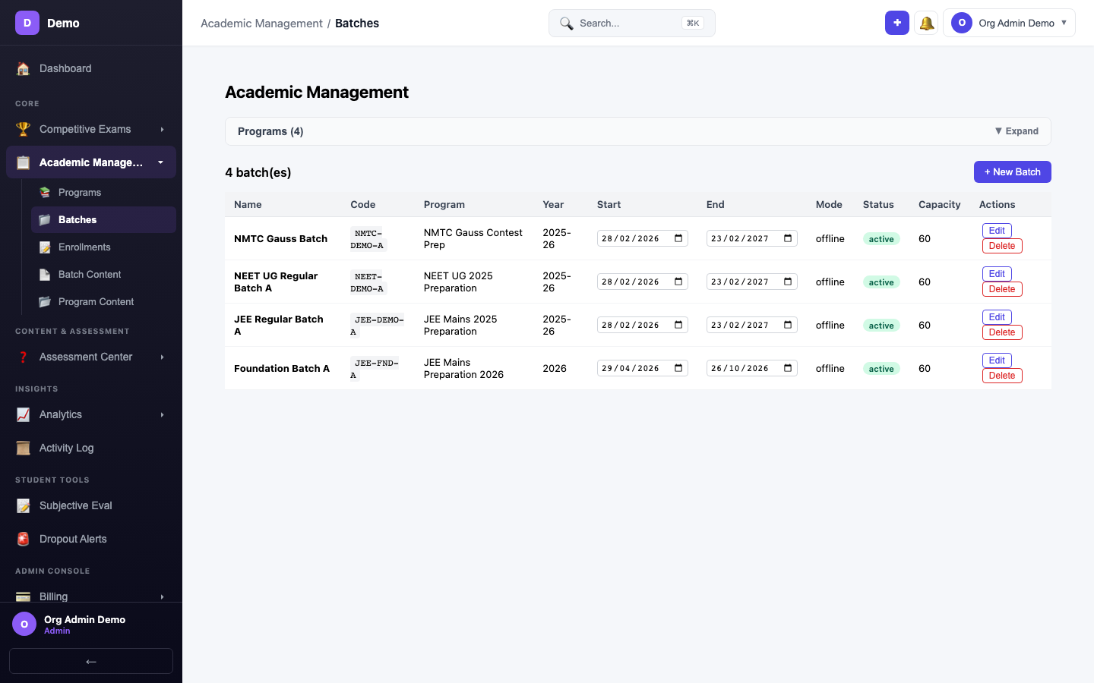
Task: Open notifications bell icon
Action: point(926,23)
